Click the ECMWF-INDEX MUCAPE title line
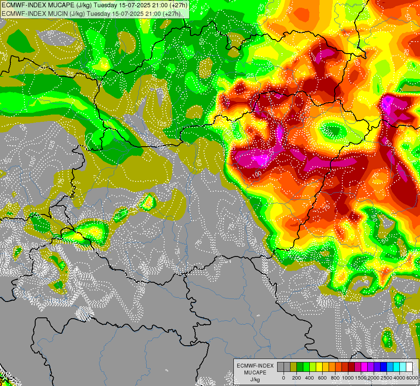Image resolution: width=420 pixels, height=386 pixels. tap(94, 5)
